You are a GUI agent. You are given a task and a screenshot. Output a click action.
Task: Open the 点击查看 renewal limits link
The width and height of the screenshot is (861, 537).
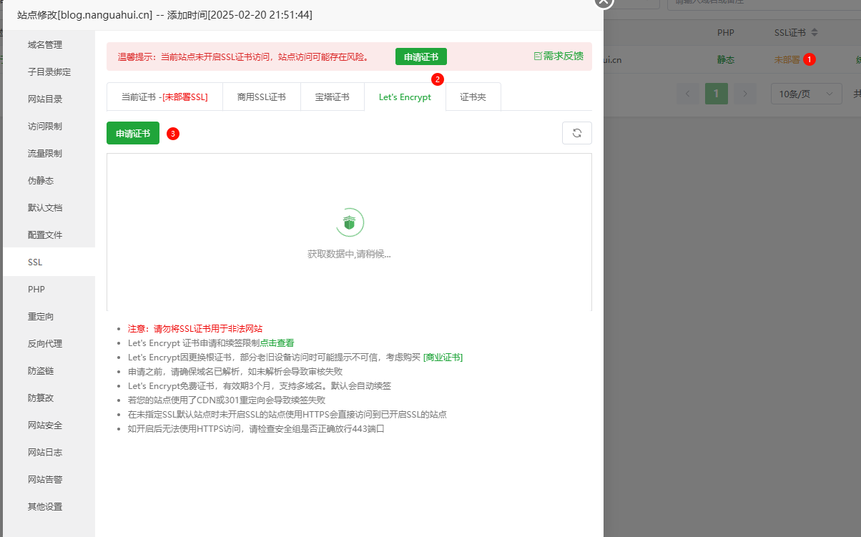pos(277,343)
